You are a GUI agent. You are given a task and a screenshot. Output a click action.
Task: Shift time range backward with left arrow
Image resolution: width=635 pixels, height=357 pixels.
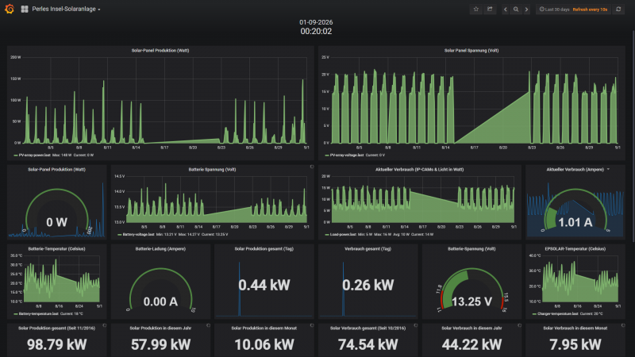coord(505,10)
